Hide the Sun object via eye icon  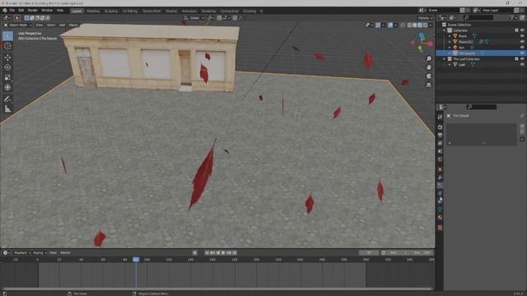[x=522, y=48]
